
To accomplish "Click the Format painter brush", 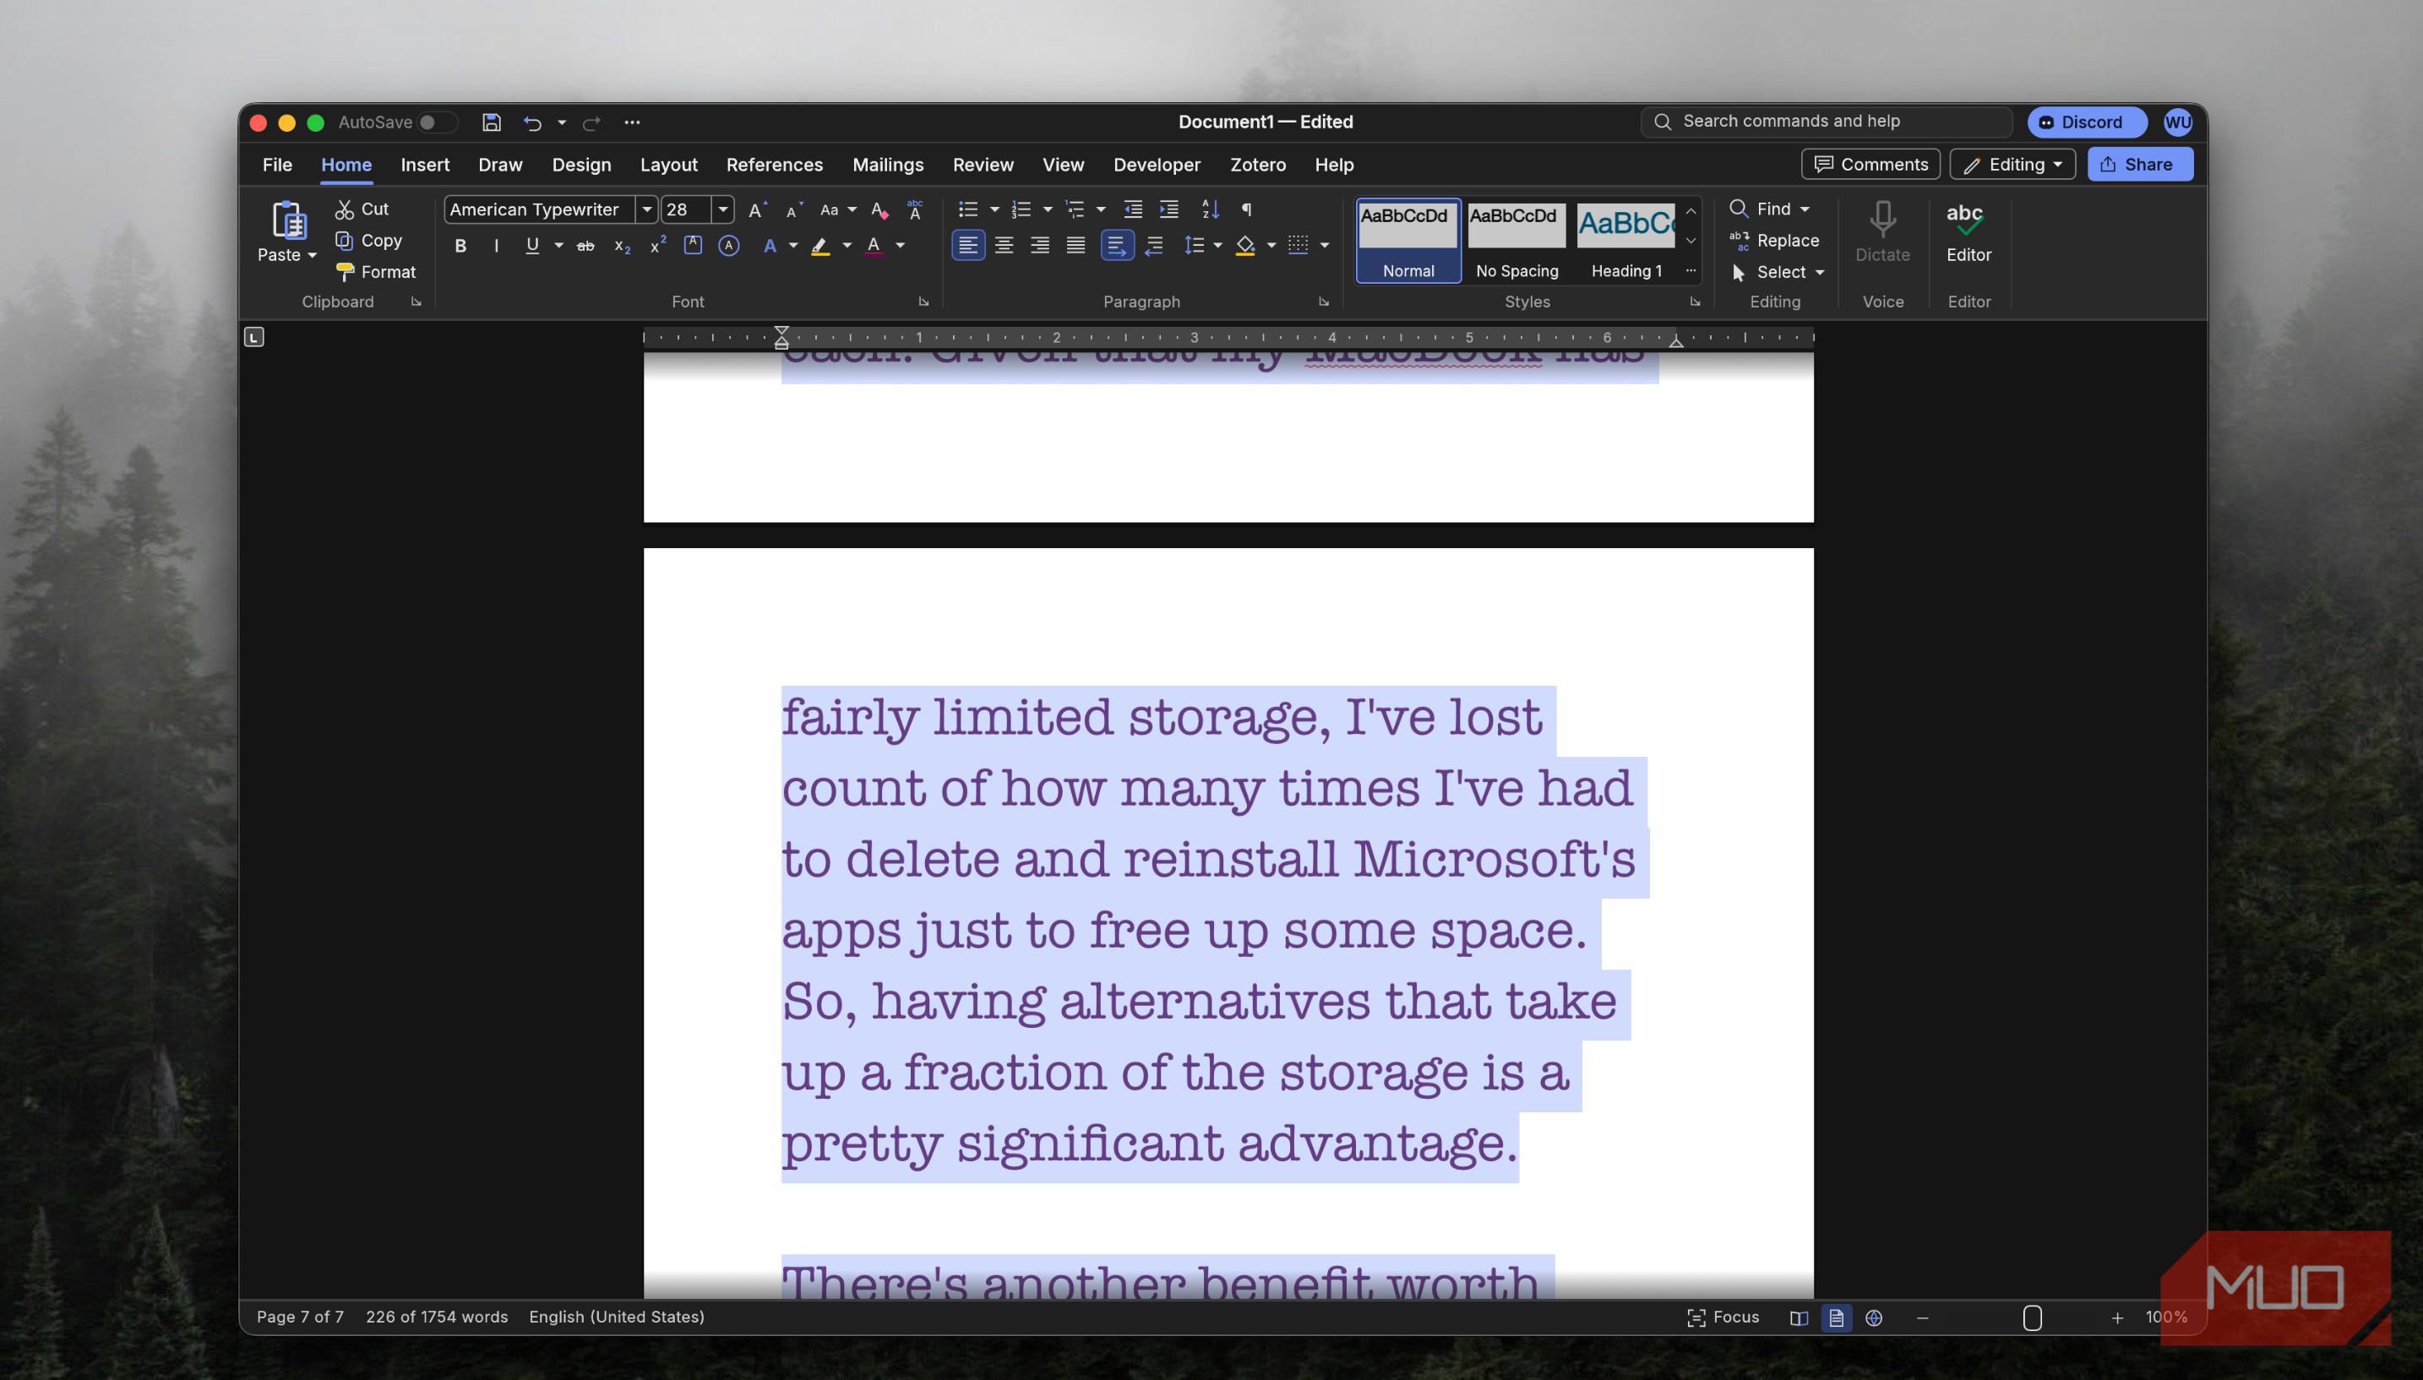I will click(344, 272).
